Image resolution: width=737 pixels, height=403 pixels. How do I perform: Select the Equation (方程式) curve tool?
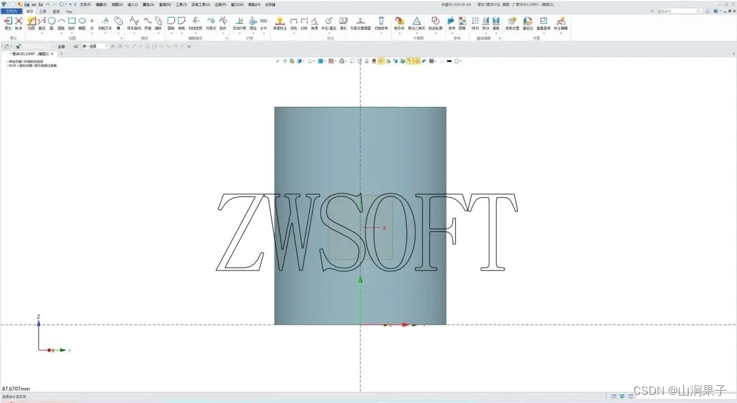pos(211,23)
